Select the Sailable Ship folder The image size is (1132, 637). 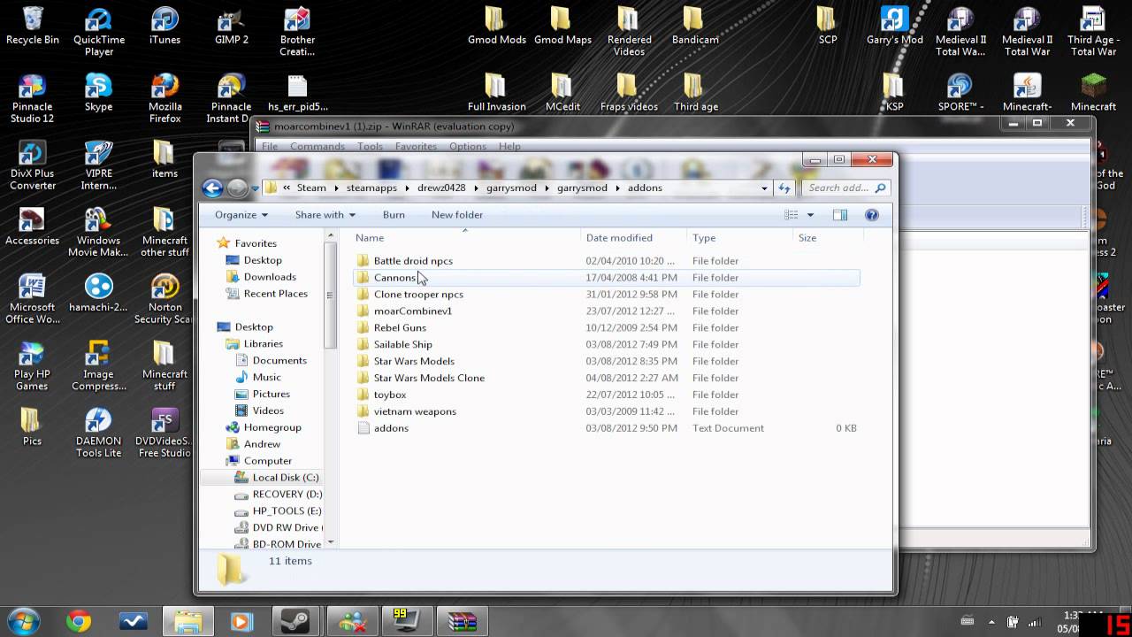tap(402, 345)
